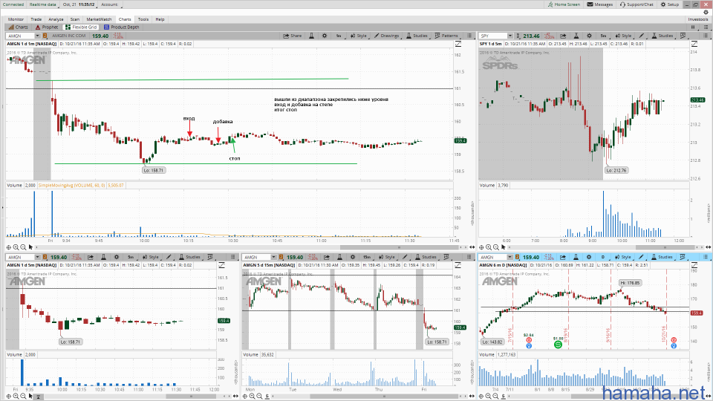Open timeframe selector on AMGN 1m chart
Viewport: 713px width, 401px height.
point(339,36)
